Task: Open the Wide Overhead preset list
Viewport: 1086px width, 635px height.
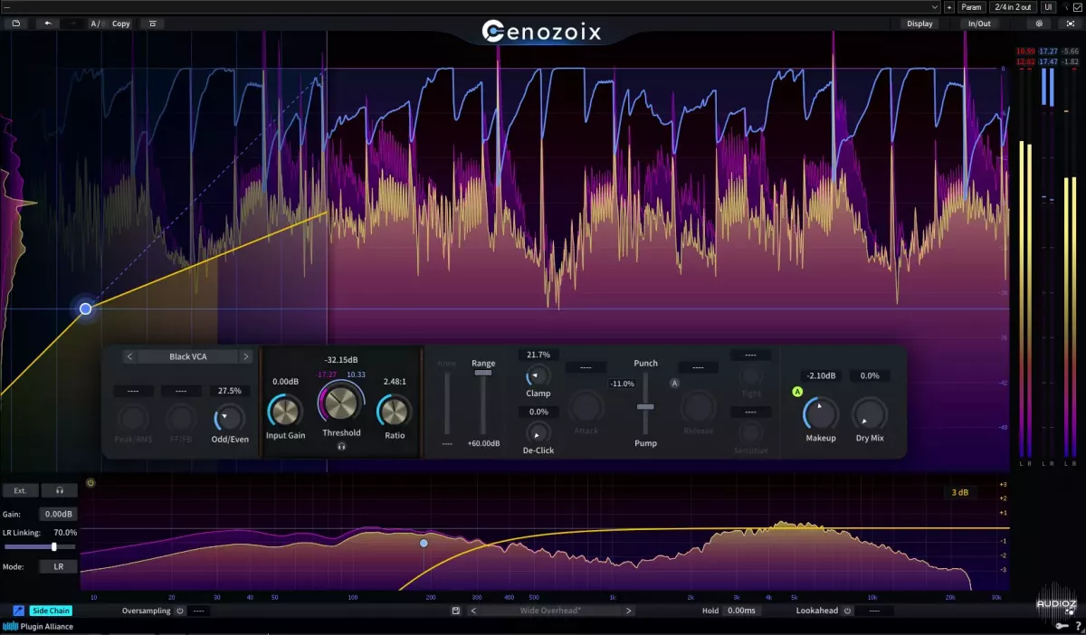Action: pyautogui.click(x=549, y=611)
